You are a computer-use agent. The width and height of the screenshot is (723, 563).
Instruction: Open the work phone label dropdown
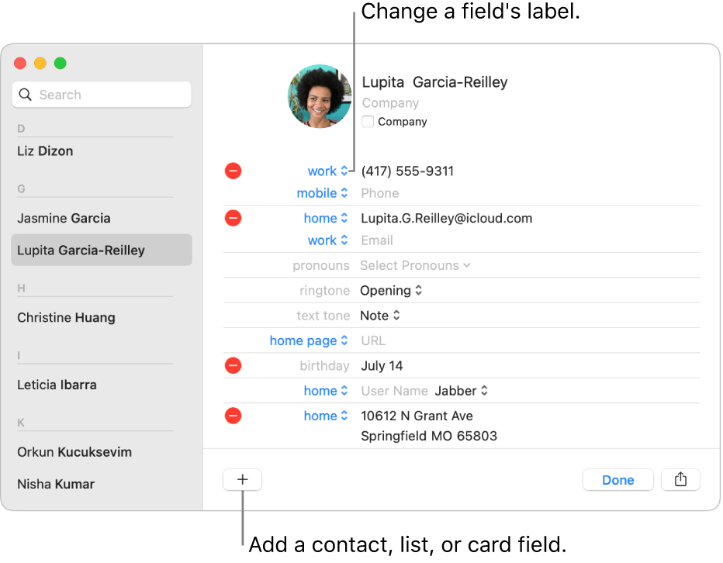328,171
